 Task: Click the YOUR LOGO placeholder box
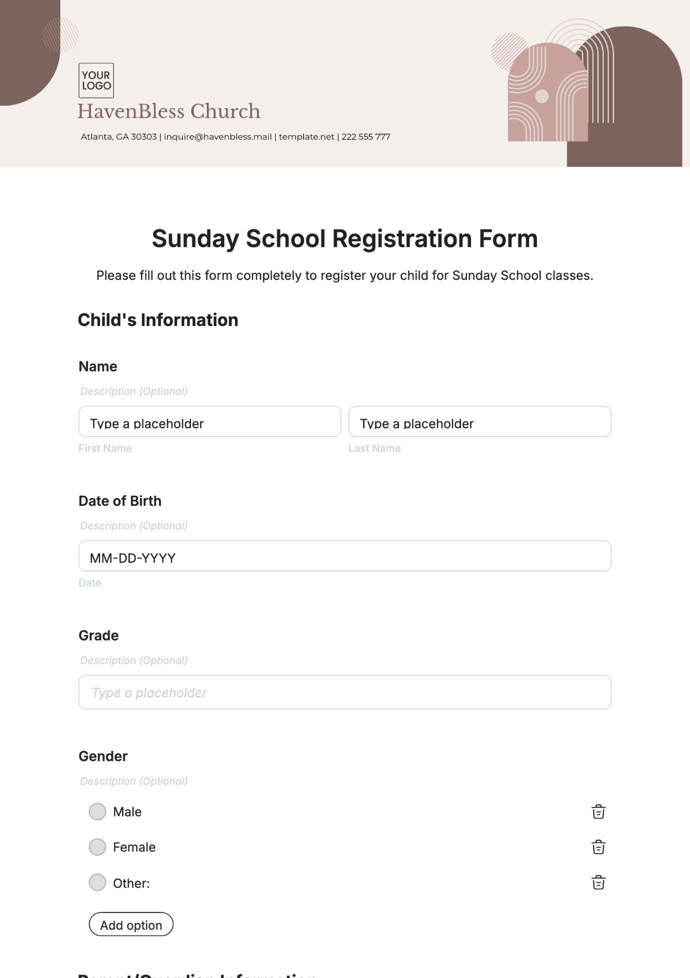pos(96,80)
